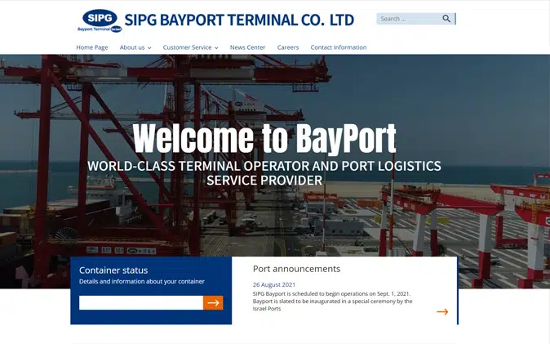
Task: Read the SIPG Bayport operations announcement text
Action: pyautogui.click(x=332, y=302)
